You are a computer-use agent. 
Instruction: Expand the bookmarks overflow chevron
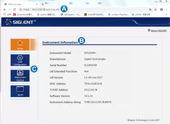[x=166, y=15]
